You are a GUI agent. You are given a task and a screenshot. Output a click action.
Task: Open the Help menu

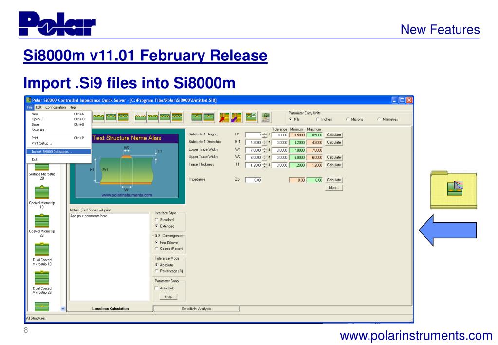73,108
